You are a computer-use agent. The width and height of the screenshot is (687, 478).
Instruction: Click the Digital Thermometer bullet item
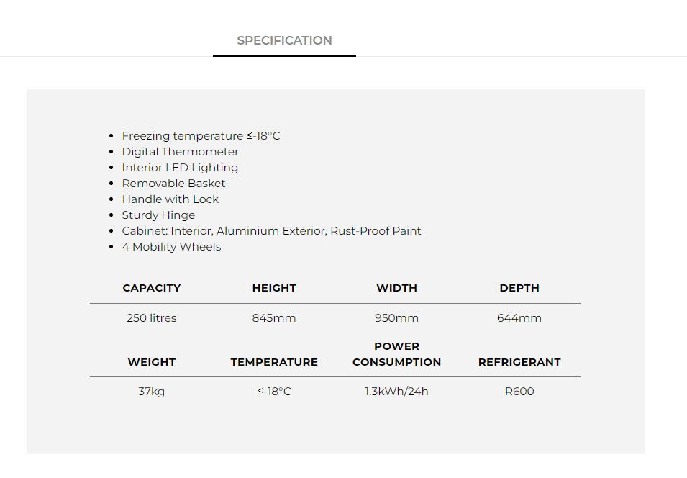pyautogui.click(x=180, y=152)
